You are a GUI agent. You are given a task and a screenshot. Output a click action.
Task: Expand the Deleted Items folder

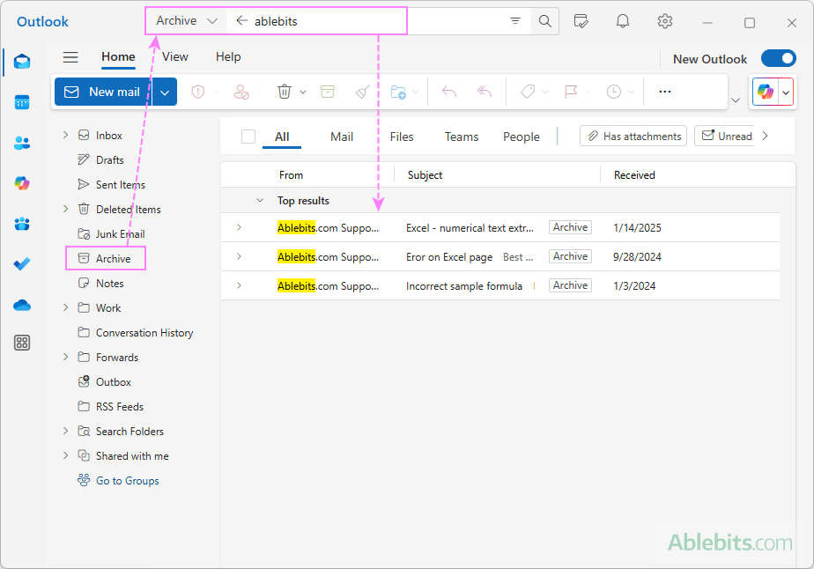coord(65,209)
